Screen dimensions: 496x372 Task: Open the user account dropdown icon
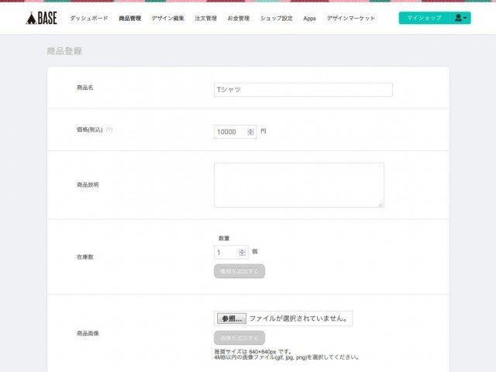[x=460, y=18]
